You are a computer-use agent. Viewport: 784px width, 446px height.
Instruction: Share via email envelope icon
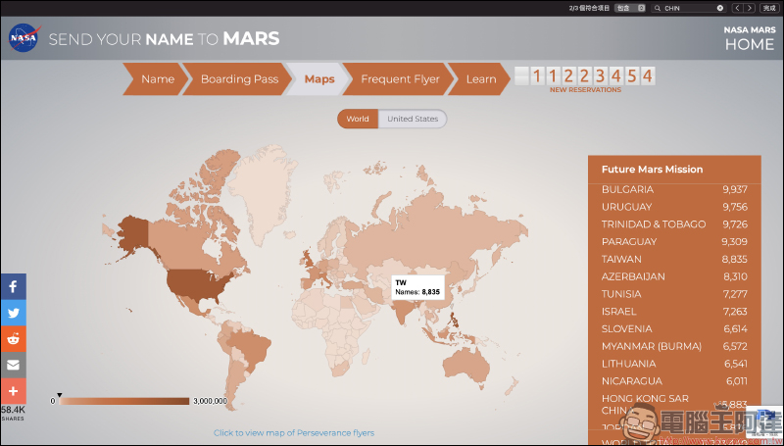[13, 365]
